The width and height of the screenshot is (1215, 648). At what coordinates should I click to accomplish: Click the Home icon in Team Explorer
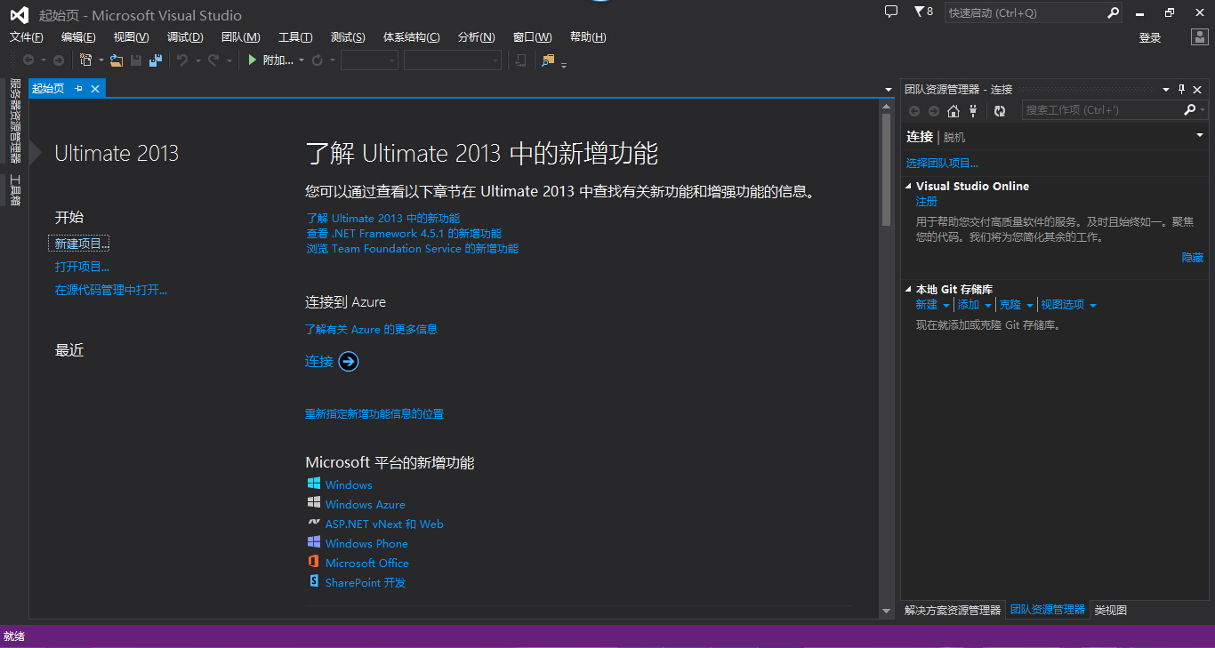tap(953, 111)
